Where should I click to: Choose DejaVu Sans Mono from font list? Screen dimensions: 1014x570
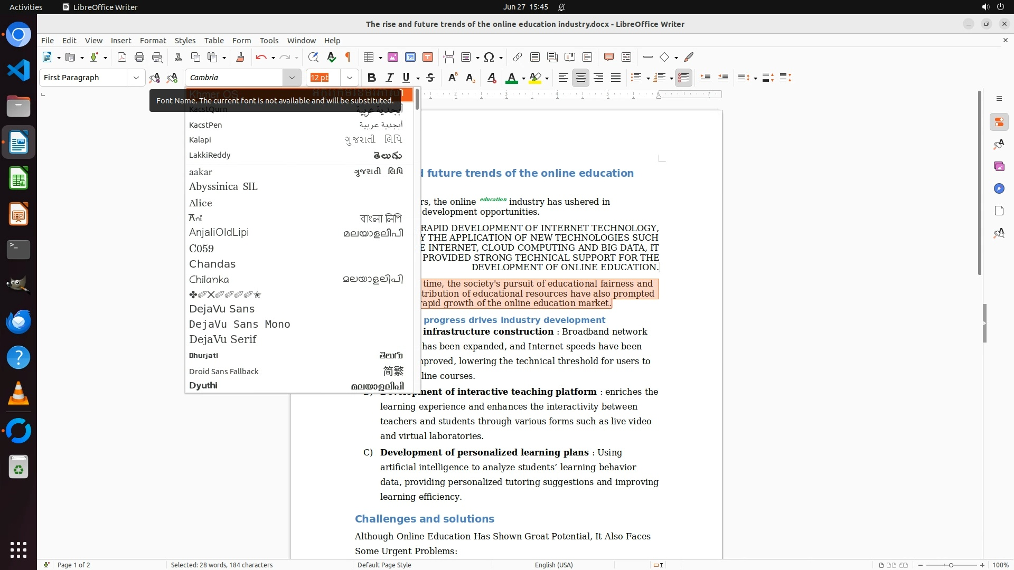click(239, 324)
